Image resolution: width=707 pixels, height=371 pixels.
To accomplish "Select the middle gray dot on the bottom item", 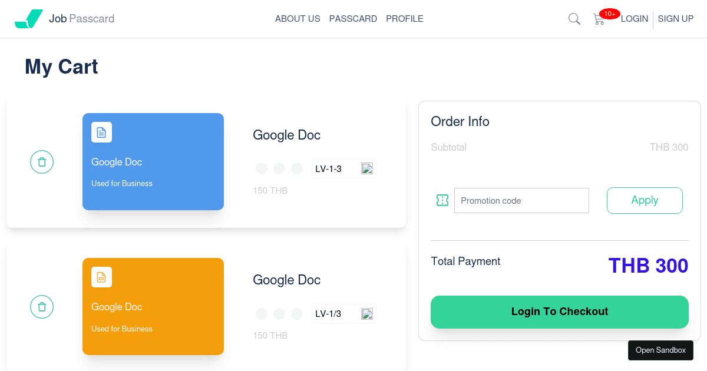I will tap(279, 314).
